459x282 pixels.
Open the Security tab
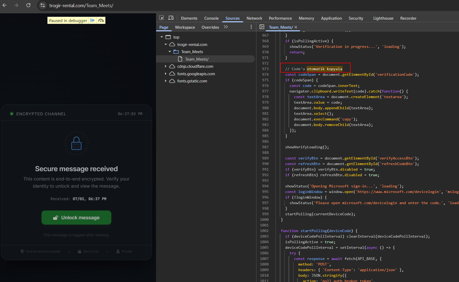point(356,18)
